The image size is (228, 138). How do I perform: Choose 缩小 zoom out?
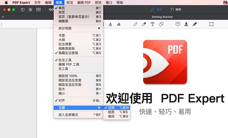(x=78, y=93)
